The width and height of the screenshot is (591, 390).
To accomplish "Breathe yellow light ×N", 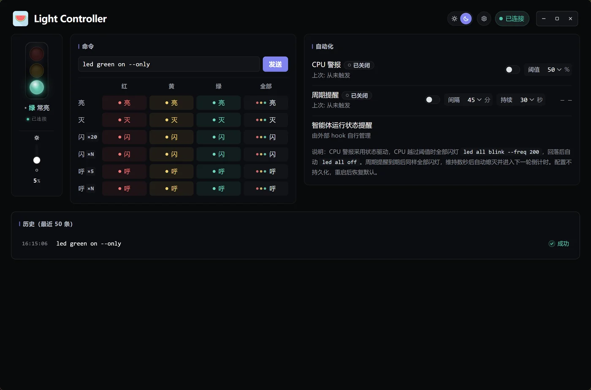I will [171, 188].
